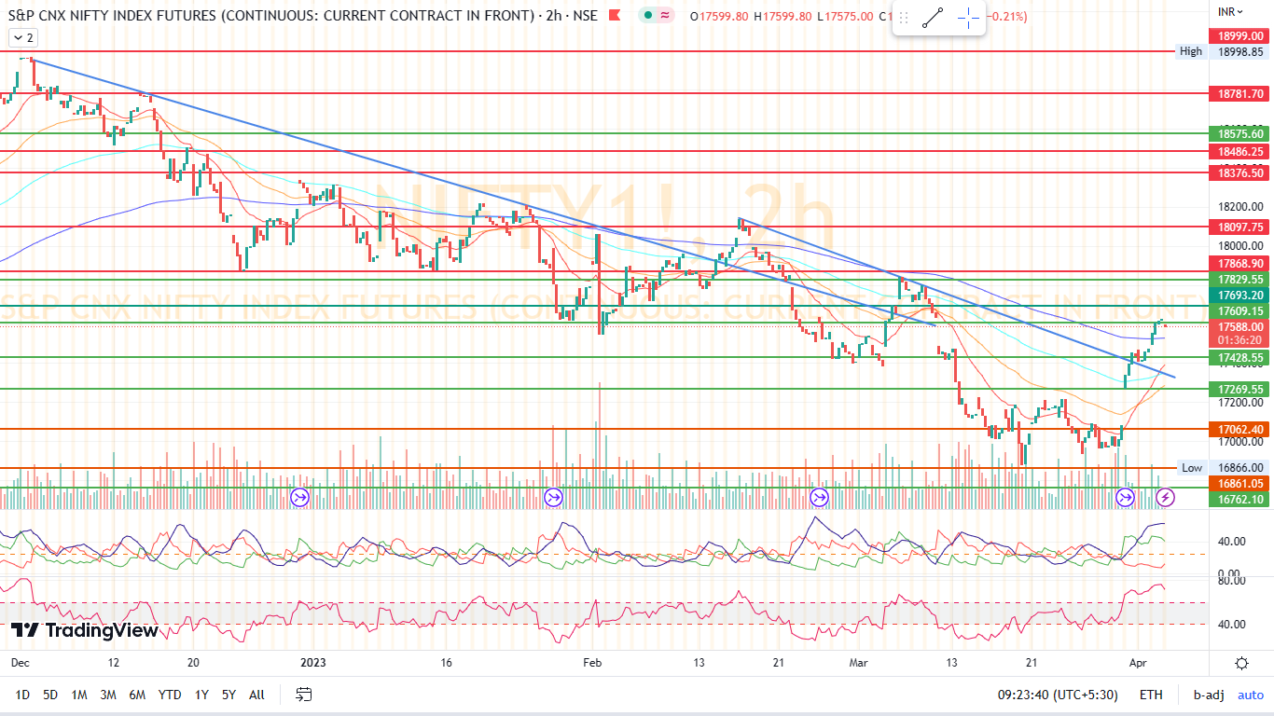Click the green 16762.10 price label
The width and height of the screenshot is (1274, 716).
click(1239, 500)
